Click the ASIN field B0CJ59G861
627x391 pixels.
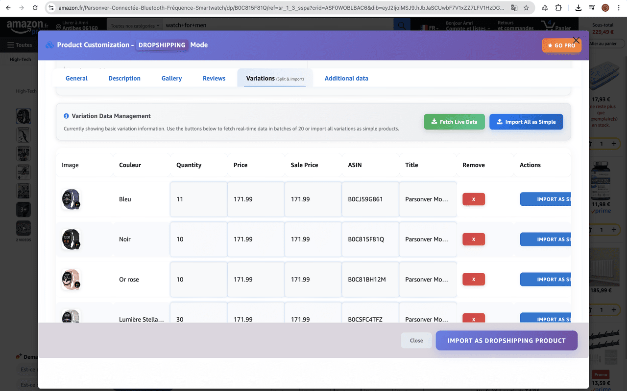[x=370, y=199]
